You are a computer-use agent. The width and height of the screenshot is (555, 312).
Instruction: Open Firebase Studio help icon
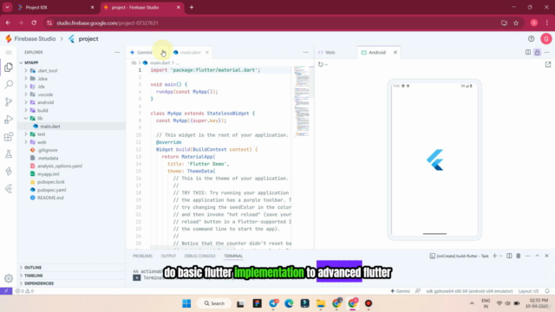[x=531, y=38]
